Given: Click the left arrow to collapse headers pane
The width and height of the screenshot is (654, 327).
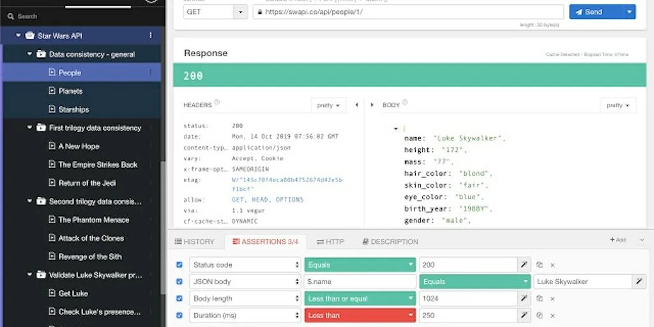Looking at the screenshot, I should 356,105.
